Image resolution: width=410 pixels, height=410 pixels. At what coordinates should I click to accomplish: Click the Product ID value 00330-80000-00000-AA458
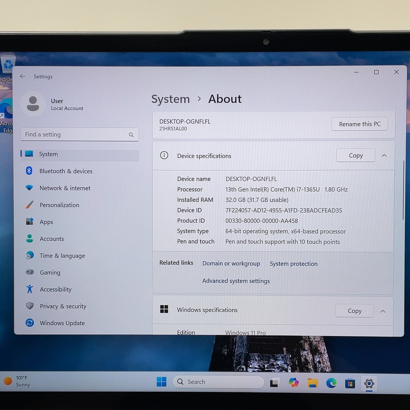tap(262, 221)
